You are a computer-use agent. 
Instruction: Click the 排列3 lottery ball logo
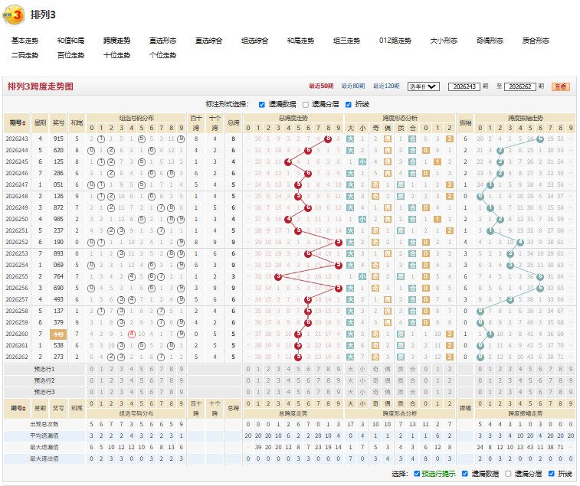click(x=13, y=15)
